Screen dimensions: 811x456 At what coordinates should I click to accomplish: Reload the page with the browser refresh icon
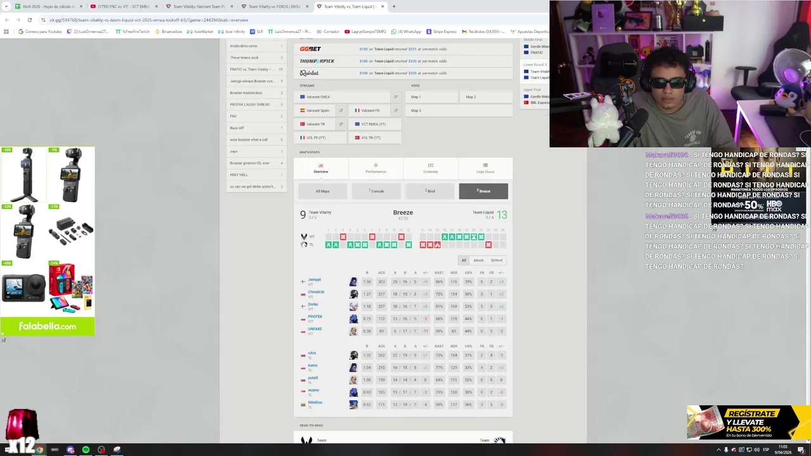[29, 20]
